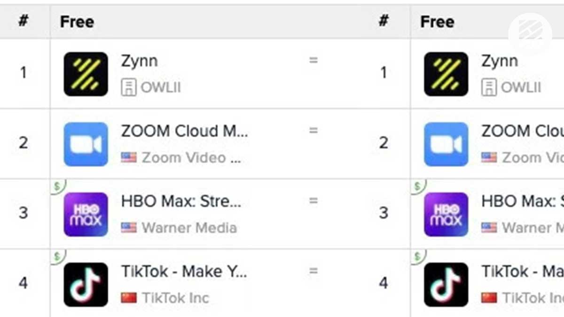Viewport: 564px width, 317px height.
Task: Click the in-app purchase badge beside left HBO Max
Action: tap(57, 186)
